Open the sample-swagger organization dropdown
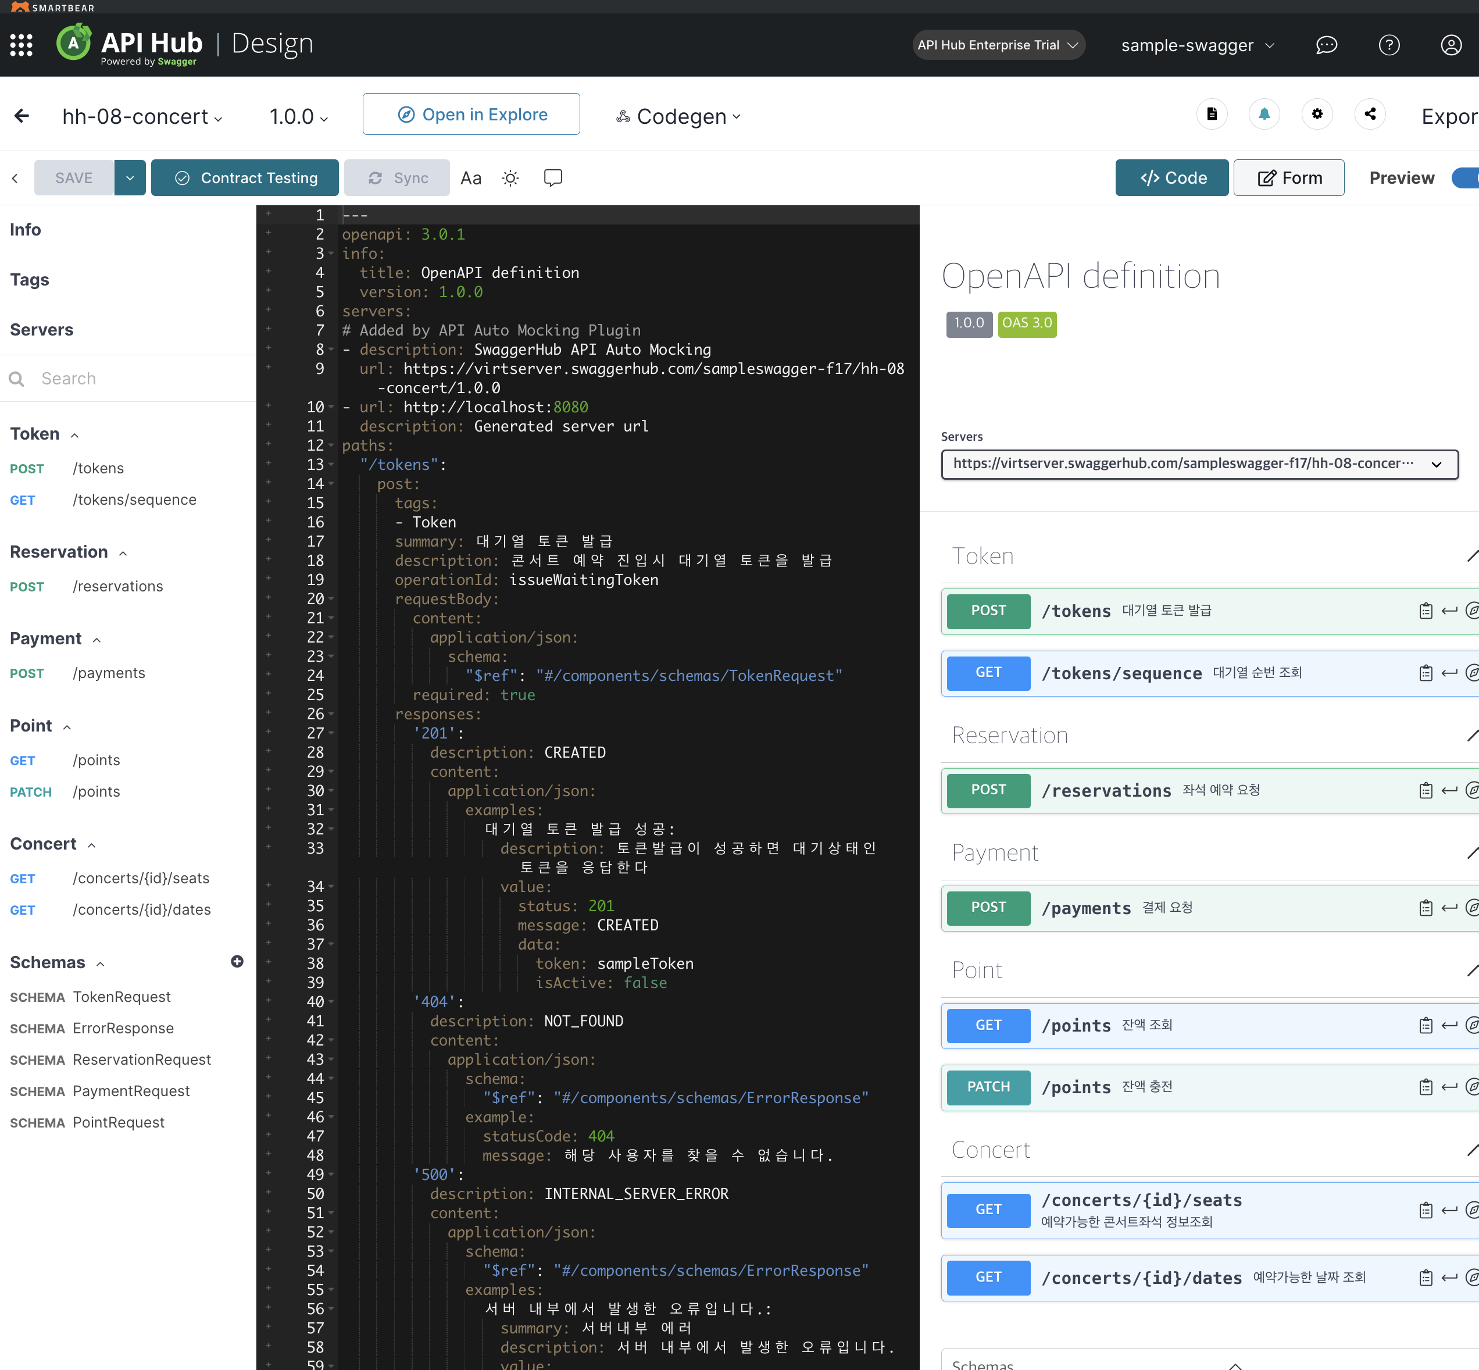This screenshot has width=1479, height=1370. click(x=1198, y=45)
